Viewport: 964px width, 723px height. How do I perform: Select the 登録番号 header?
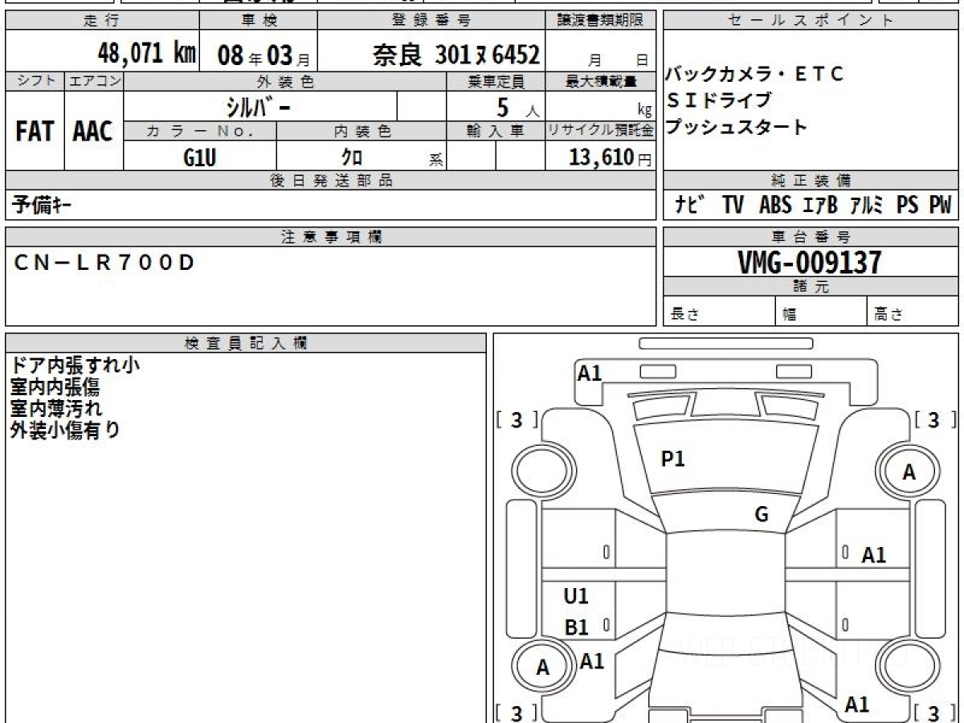[x=432, y=21]
